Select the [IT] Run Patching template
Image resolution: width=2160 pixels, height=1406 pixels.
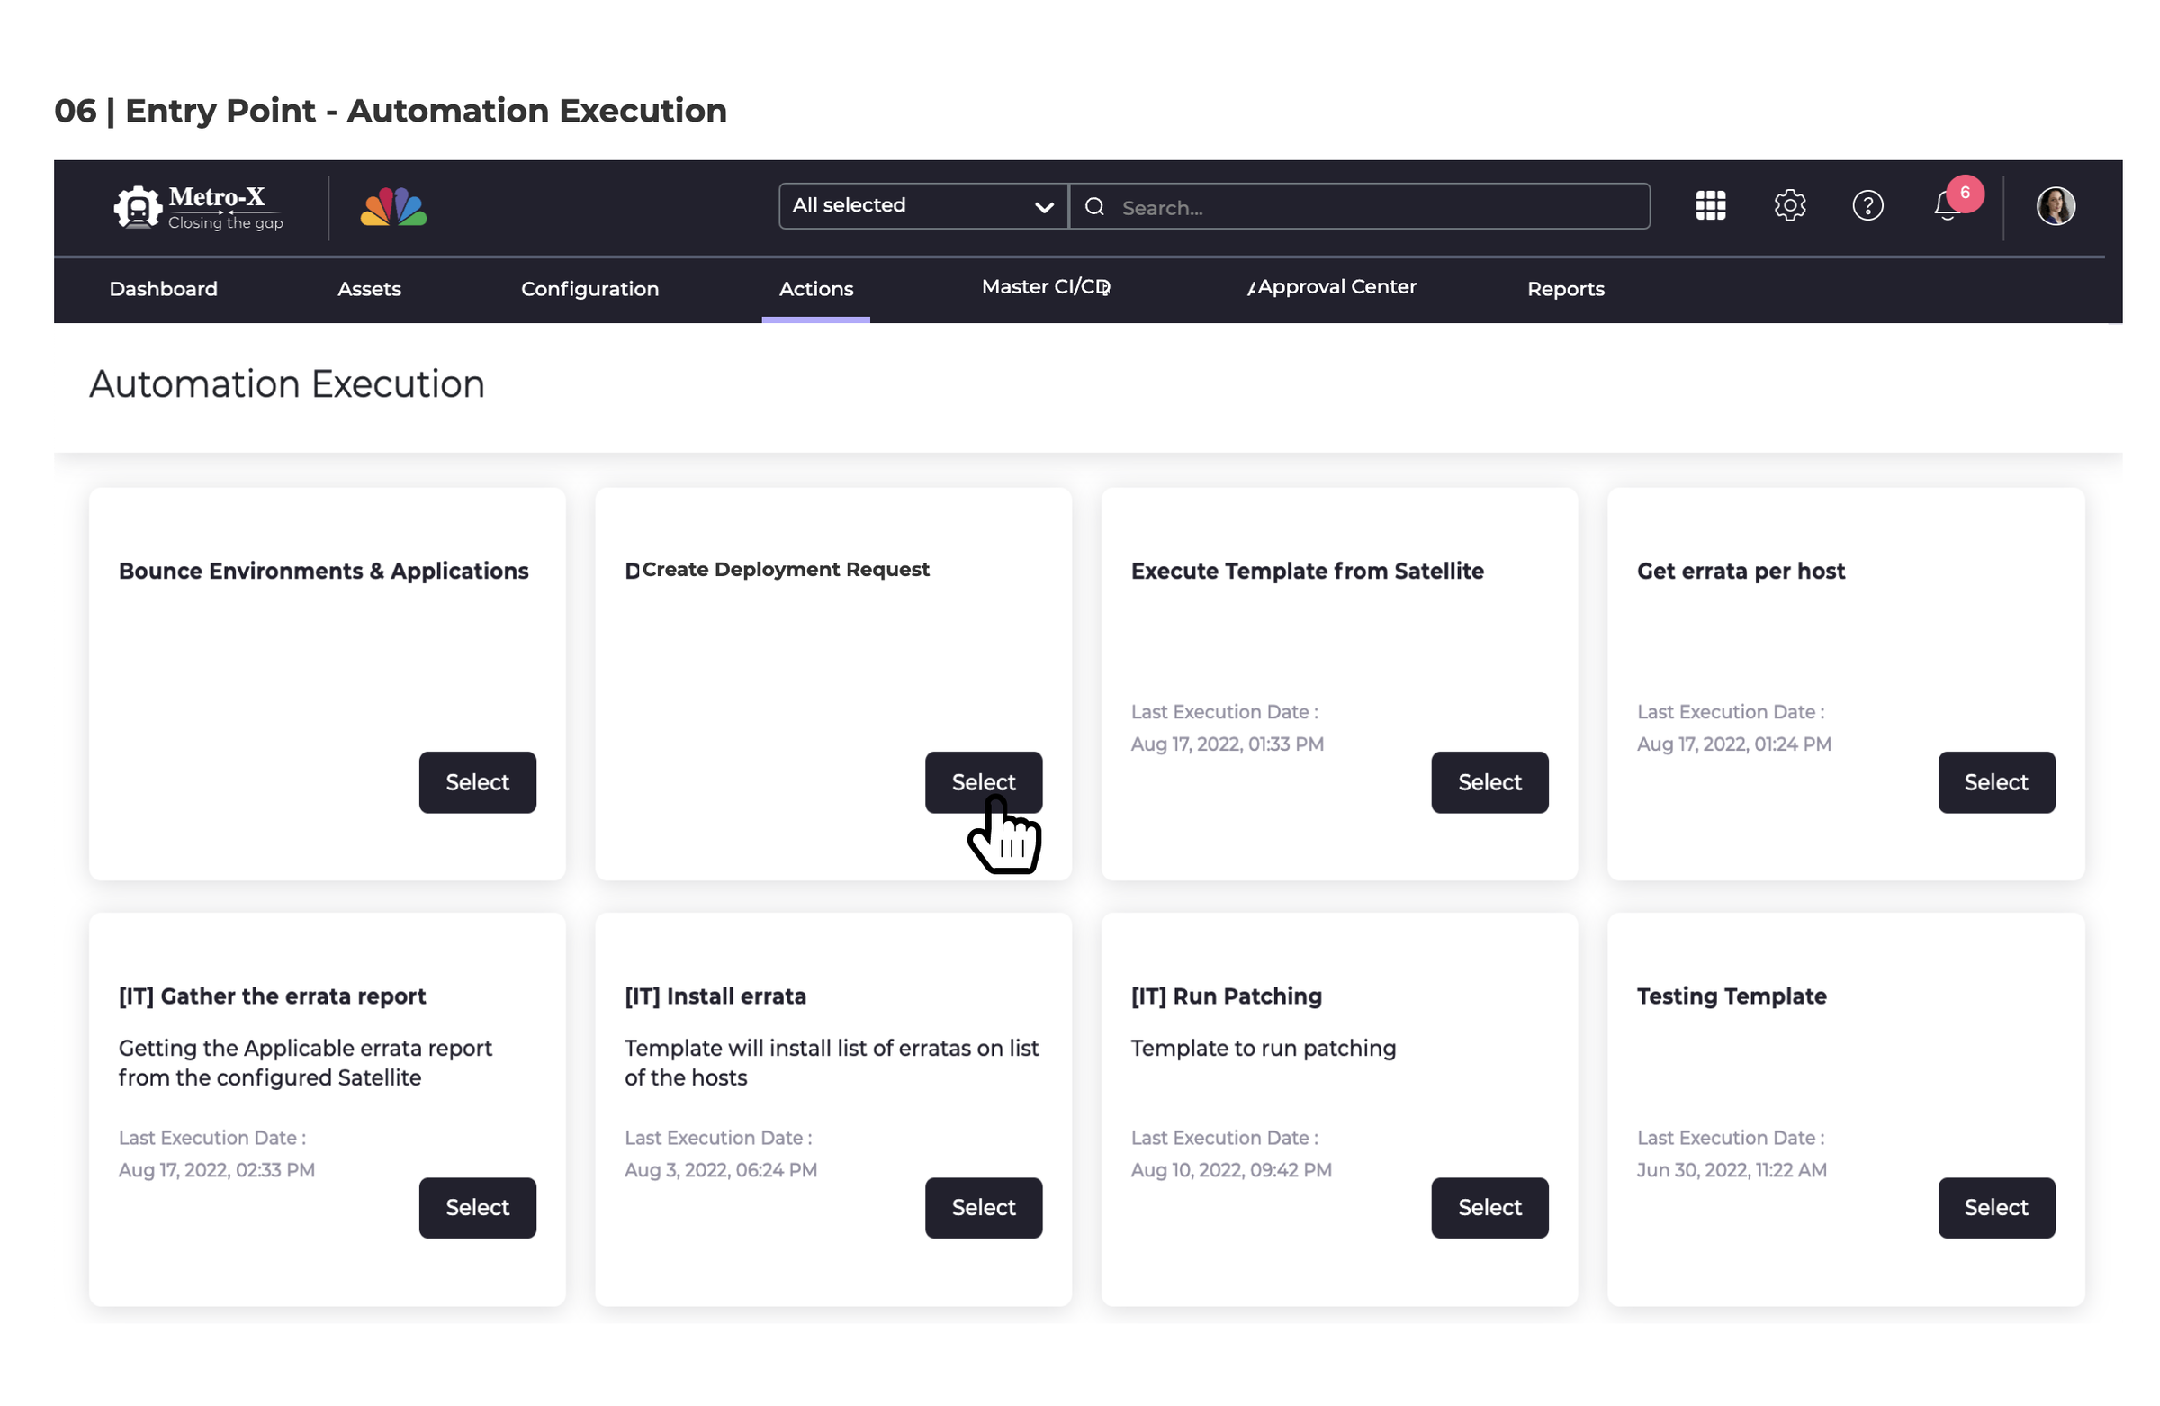(1489, 1207)
